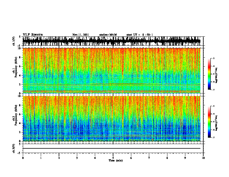The image size is (229, 177).
Task: Click inside the ch.2 spectrogram panel
Action: (x=112, y=119)
